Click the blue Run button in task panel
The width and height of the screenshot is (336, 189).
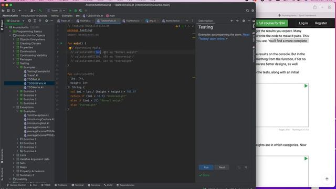coord(206,167)
